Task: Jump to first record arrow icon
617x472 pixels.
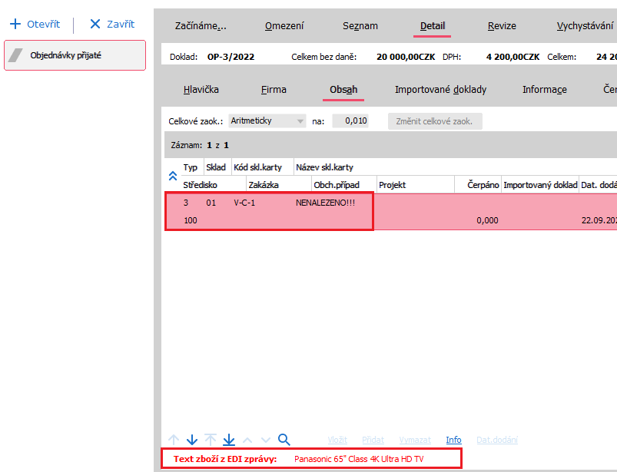Action: click(x=211, y=440)
